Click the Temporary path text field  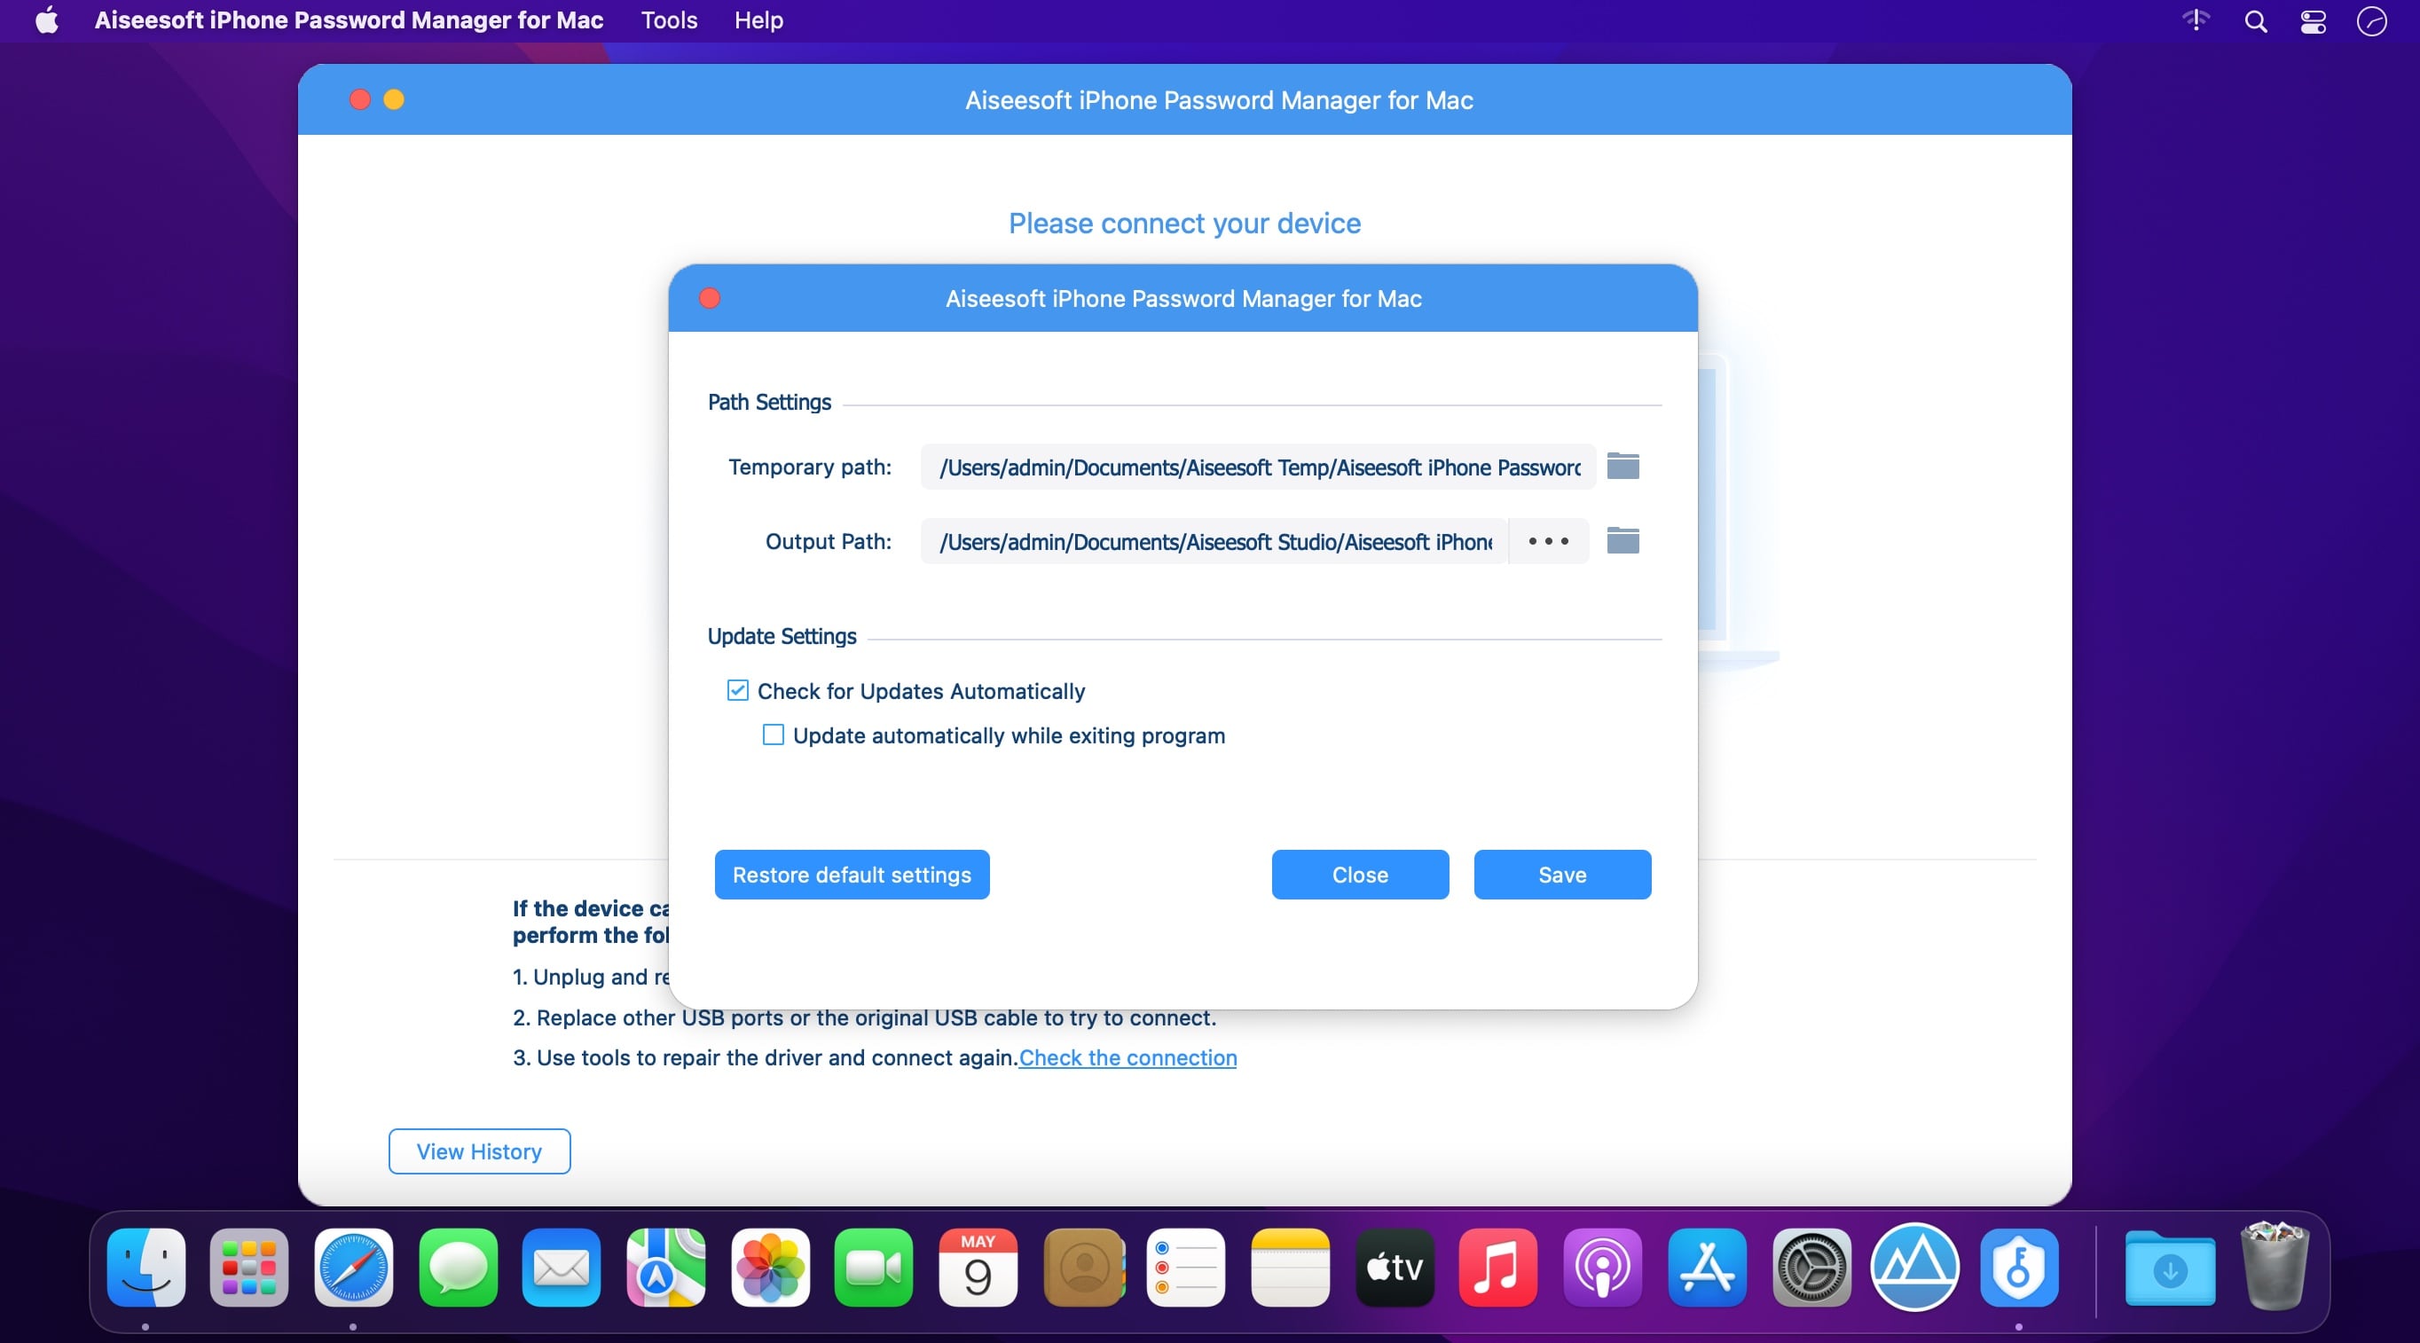pyautogui.click(x=1257, y=467)
